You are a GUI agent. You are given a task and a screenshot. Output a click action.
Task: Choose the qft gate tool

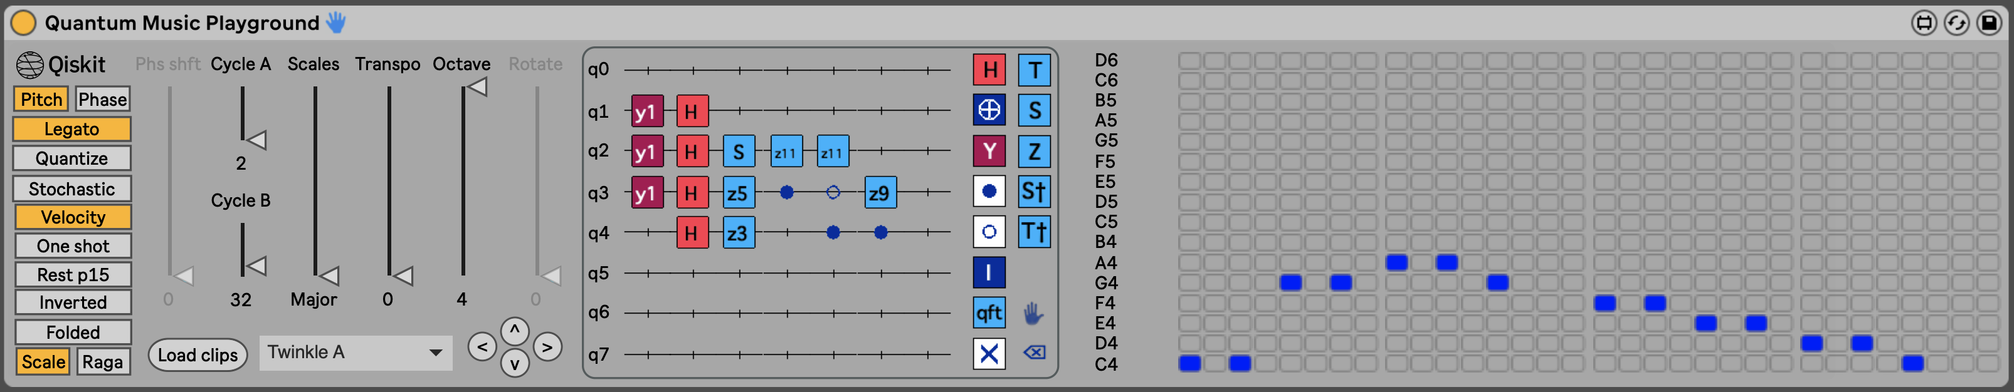[x=989, y=313]
